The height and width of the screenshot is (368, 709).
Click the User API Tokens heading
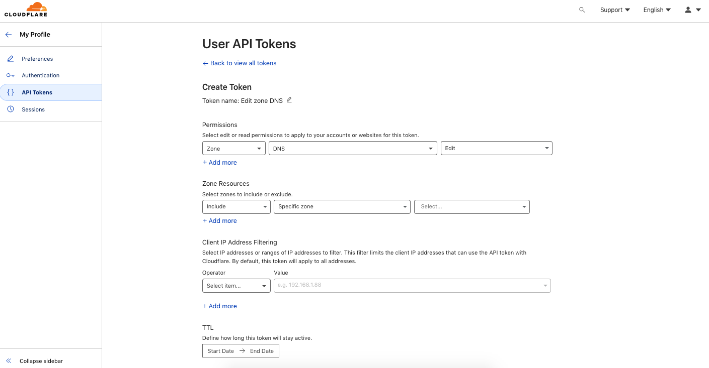pyautogui.click(x=249, y=44)
